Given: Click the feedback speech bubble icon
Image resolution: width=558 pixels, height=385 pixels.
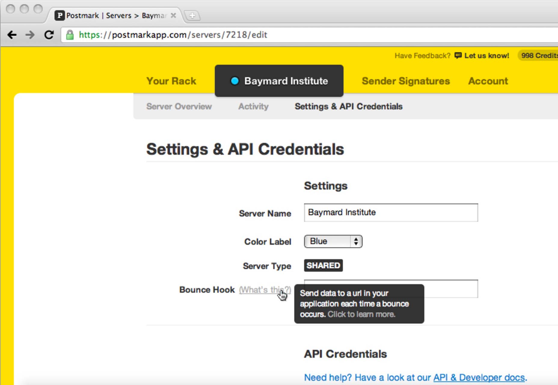Looking at the screenshot, I should pos(458,55).
